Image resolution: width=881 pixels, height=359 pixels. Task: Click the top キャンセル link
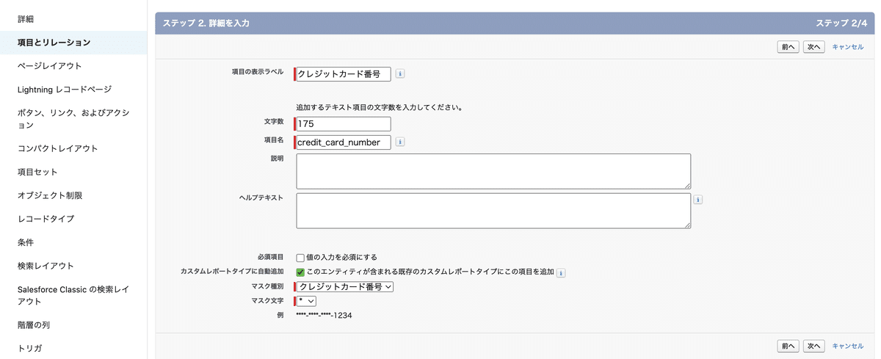click(x=847, y=46)
